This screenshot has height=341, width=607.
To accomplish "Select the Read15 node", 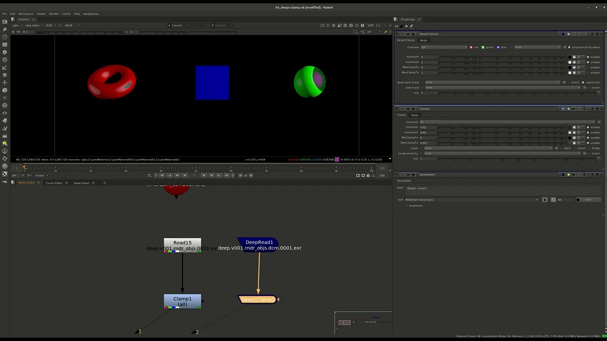I will click(183, 245).
